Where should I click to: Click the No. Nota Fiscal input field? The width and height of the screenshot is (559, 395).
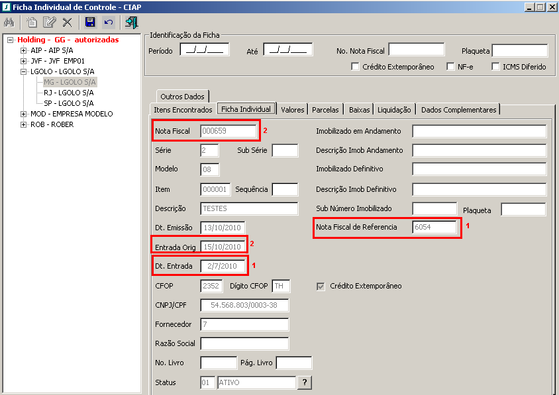416,50
